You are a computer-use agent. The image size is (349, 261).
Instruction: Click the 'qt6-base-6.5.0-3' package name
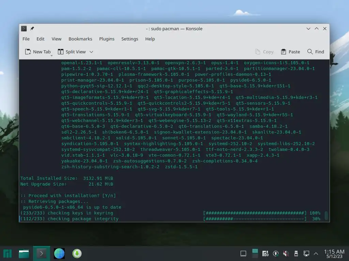pos(83,126)
